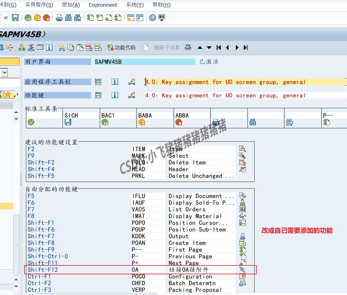Click the SAPMV45B user interface field
Screen dimensions: 347x295
tap(143, 61)
